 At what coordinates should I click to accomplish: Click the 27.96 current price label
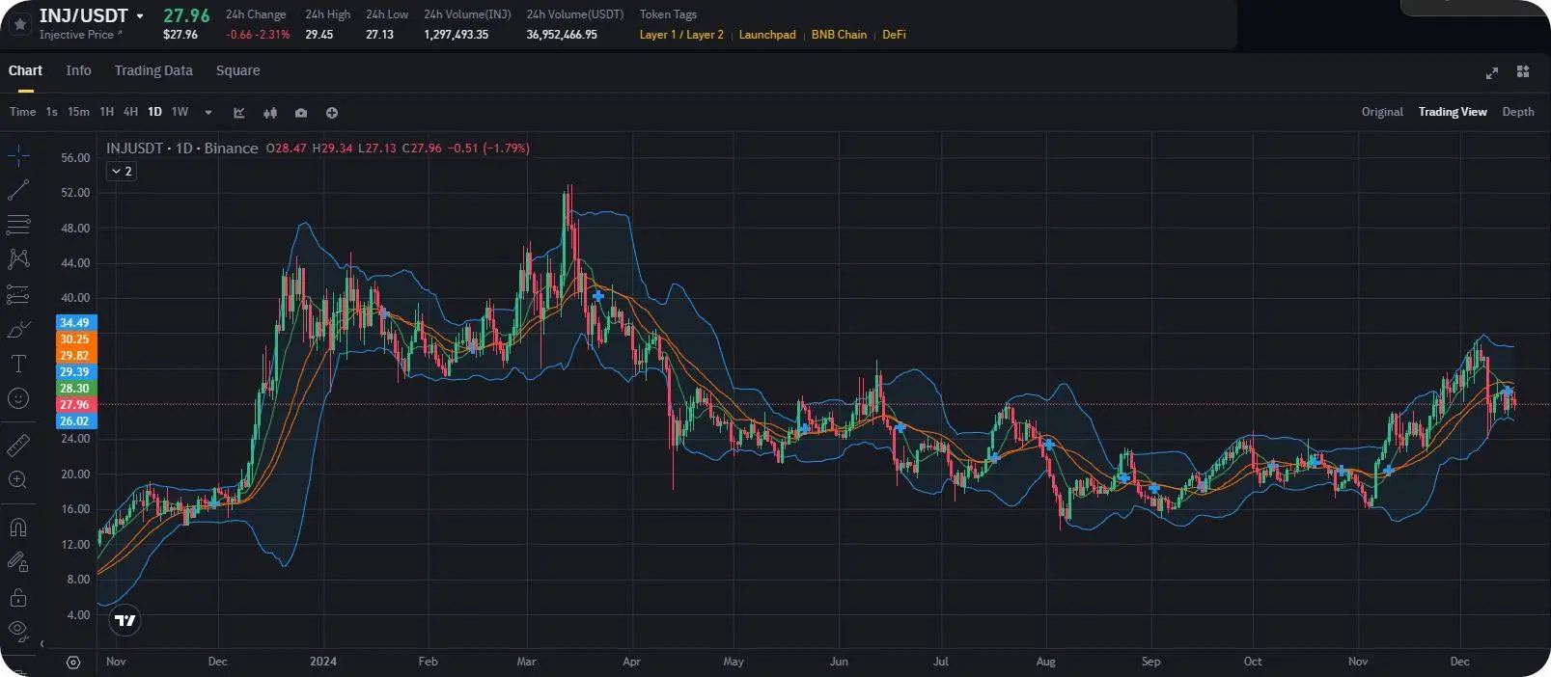coord(75,405)
